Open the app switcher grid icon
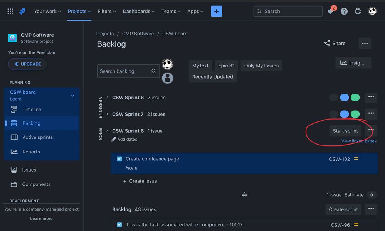The width and height of the screenshot is (385, 231). (10, 11)
